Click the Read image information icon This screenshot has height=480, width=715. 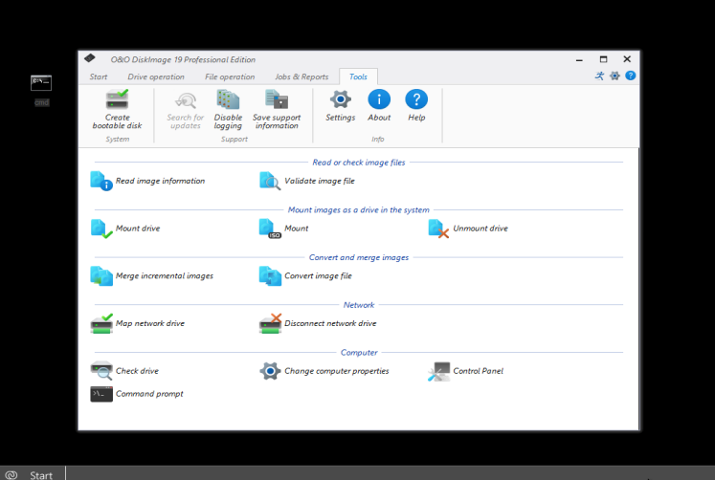(101, 181)
